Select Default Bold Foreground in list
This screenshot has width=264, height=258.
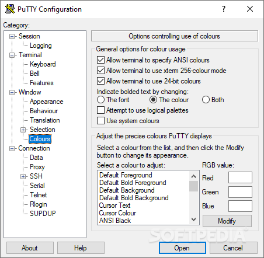click(143, 183)
